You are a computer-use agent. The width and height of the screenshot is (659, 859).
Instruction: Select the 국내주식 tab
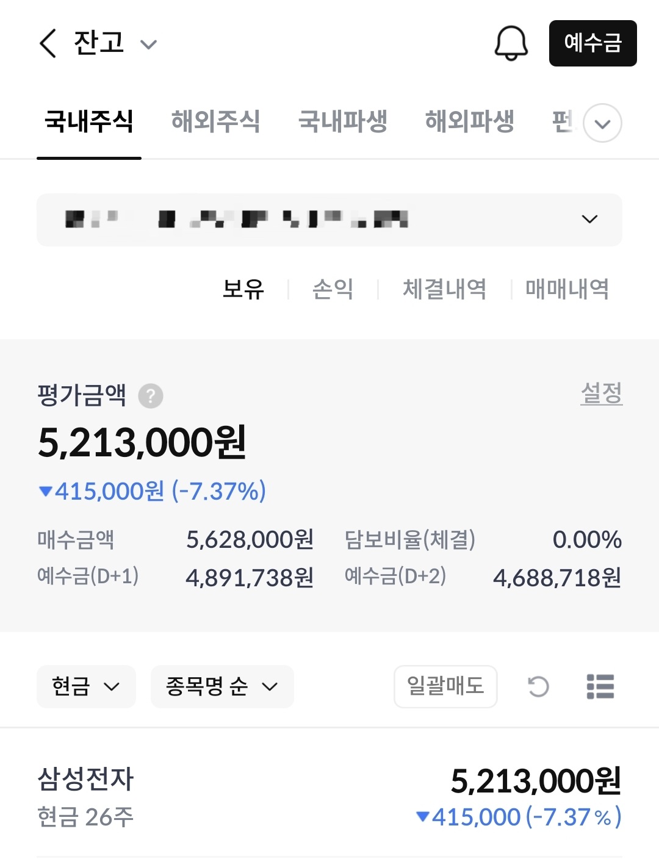[x=89, y=121]
